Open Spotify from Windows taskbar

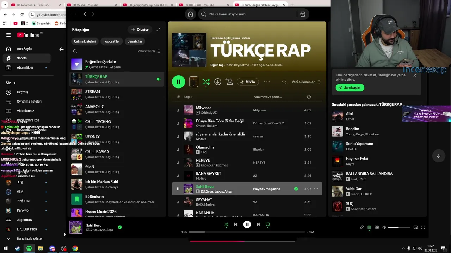29,248
